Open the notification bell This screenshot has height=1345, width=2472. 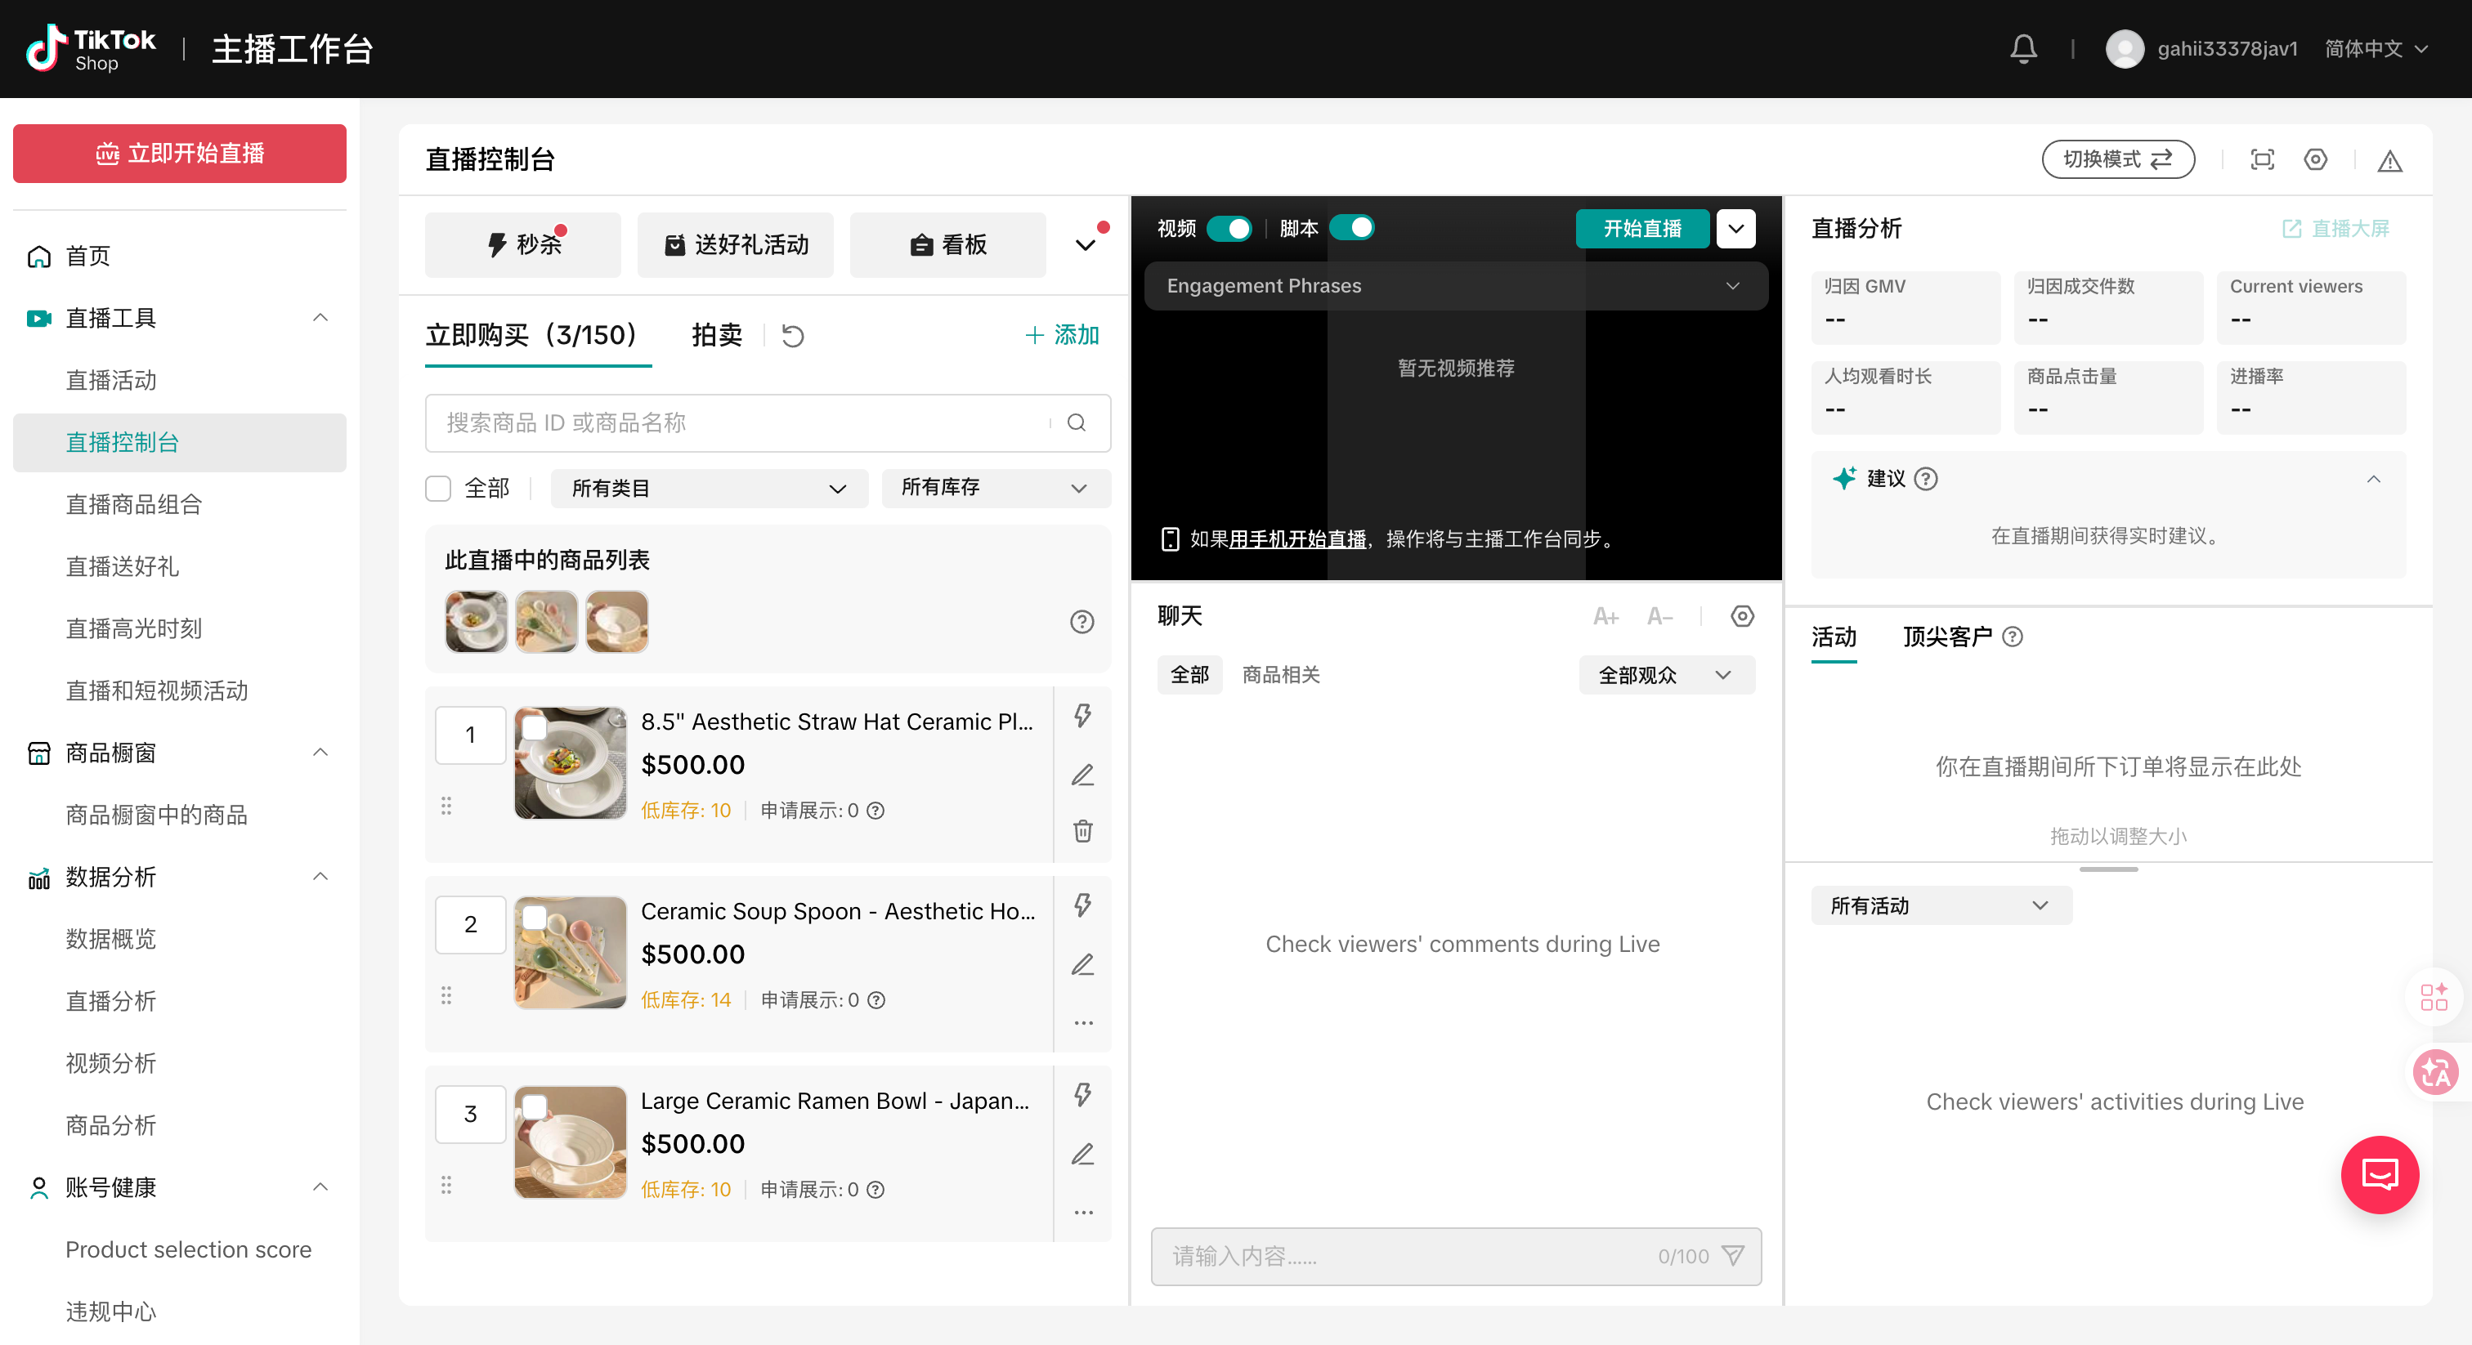coord(2023,48)
